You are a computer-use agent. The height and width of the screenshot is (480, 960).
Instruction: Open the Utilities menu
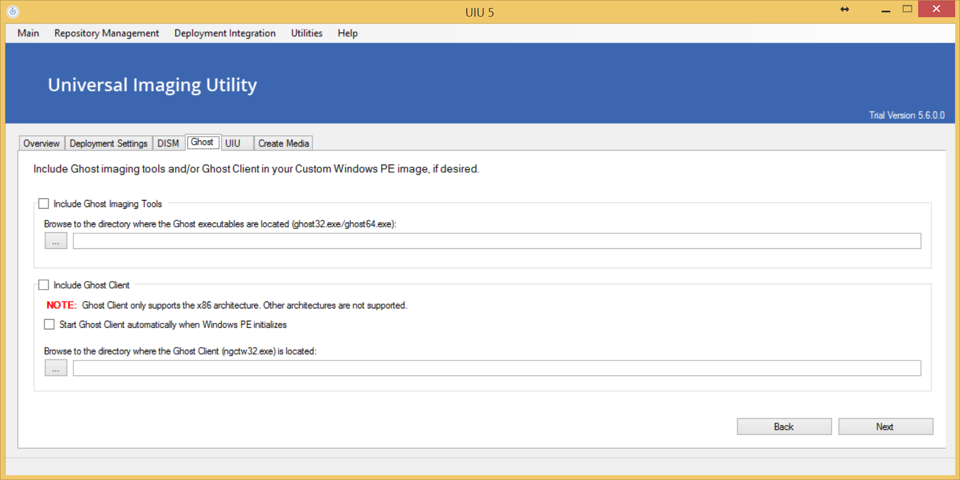(306, 33)
